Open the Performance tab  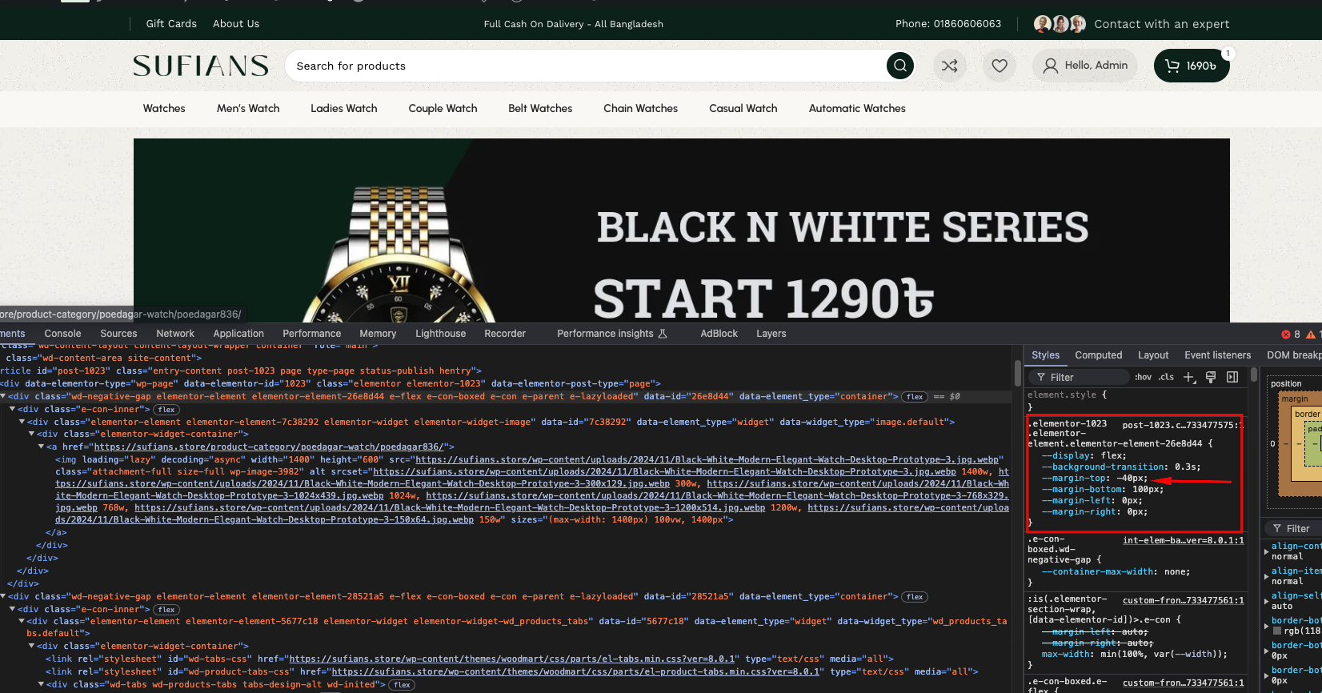pyautogui.click(x=312, y=334)
